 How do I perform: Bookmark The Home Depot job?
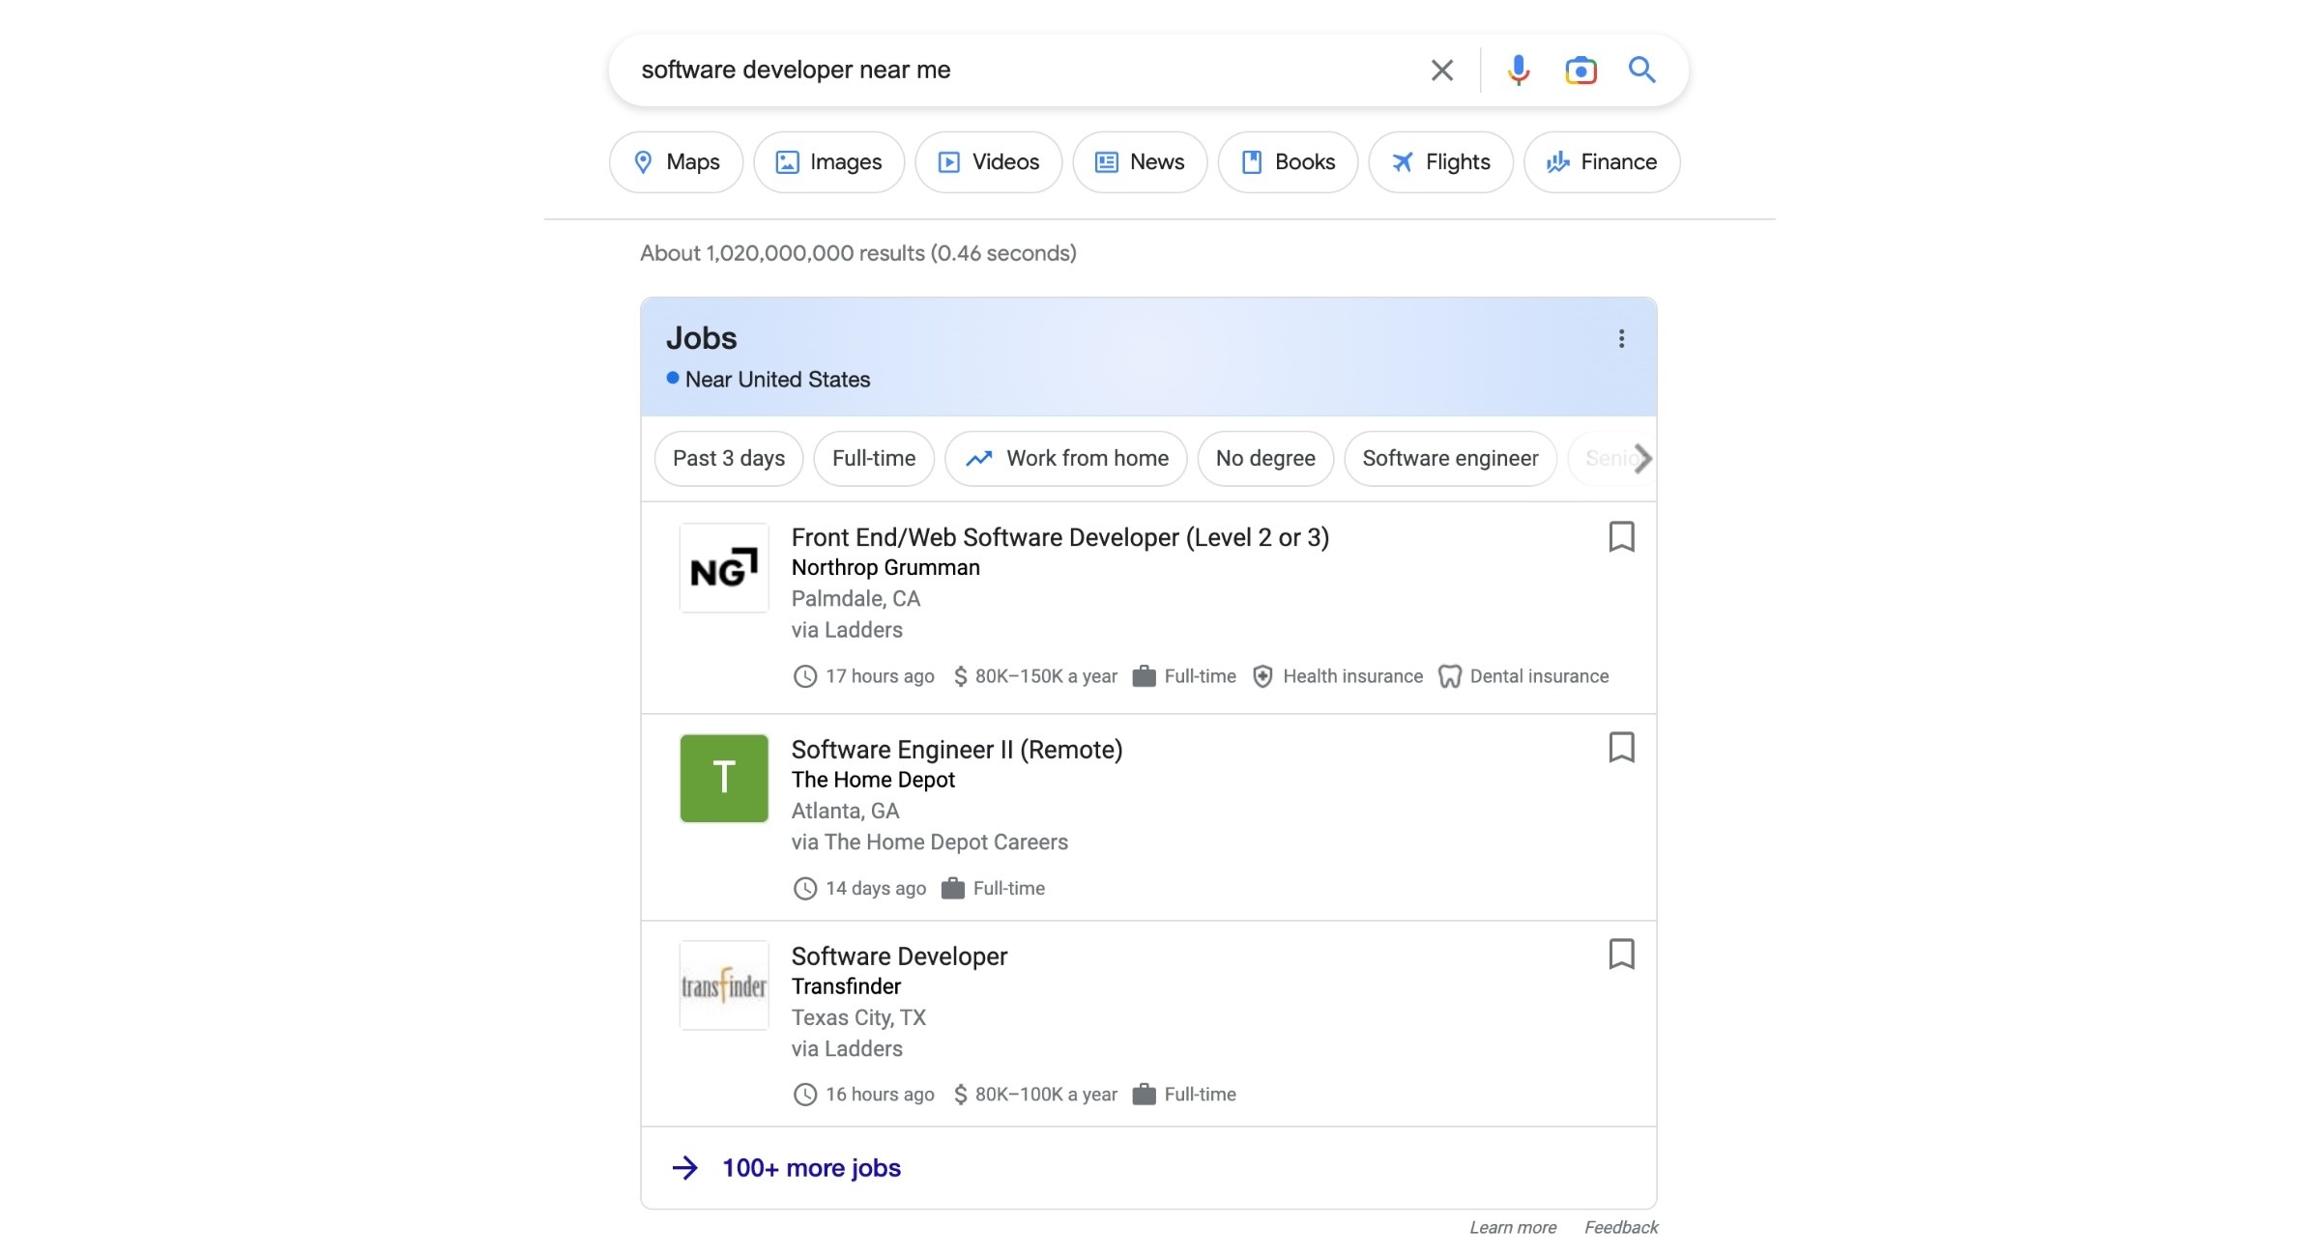1621,747
